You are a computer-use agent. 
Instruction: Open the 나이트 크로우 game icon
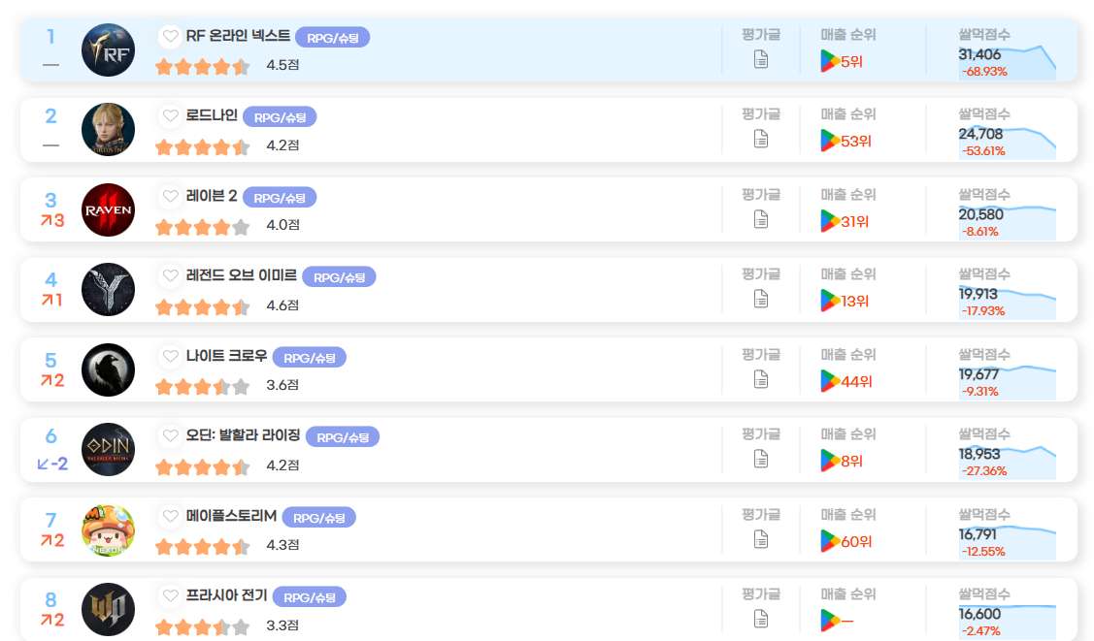point(108,370)
